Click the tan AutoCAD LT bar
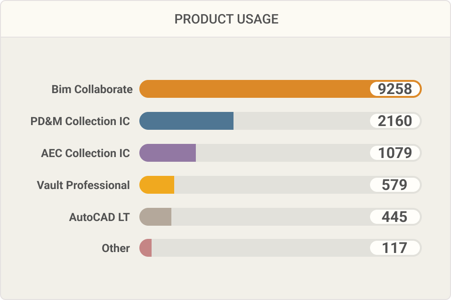The width and height of the screenshot is (451, 300). [155, 217]
